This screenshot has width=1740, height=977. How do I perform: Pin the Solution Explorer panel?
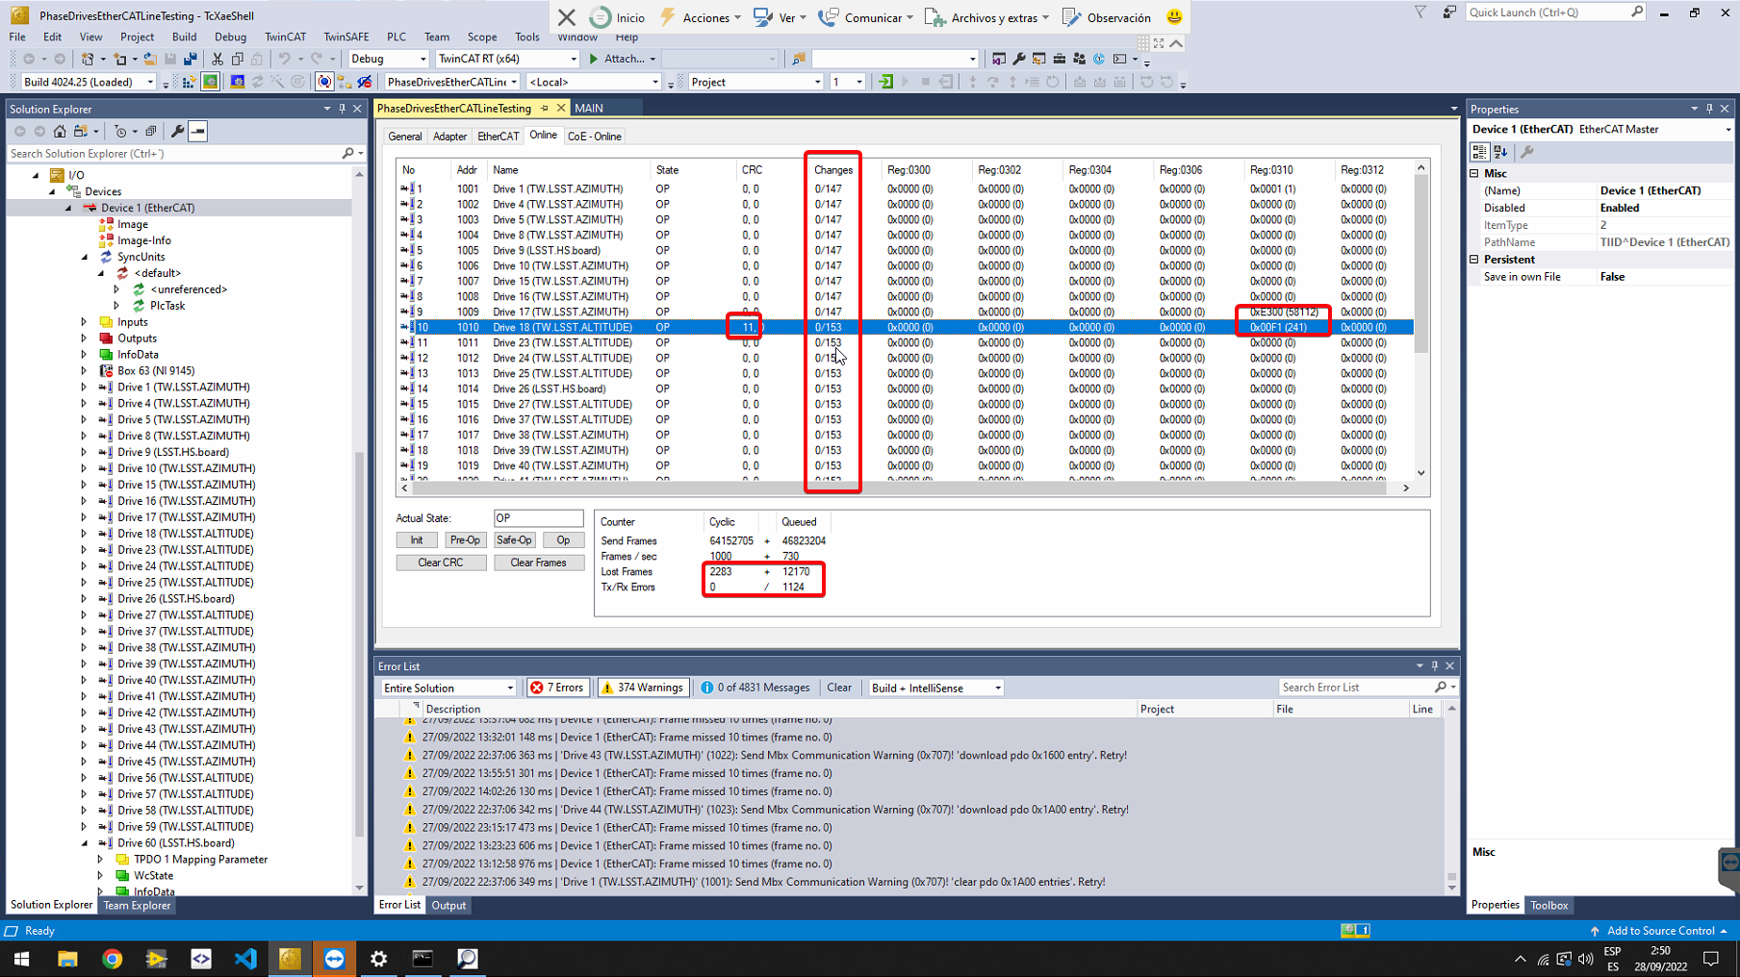(x=342, y=109)
